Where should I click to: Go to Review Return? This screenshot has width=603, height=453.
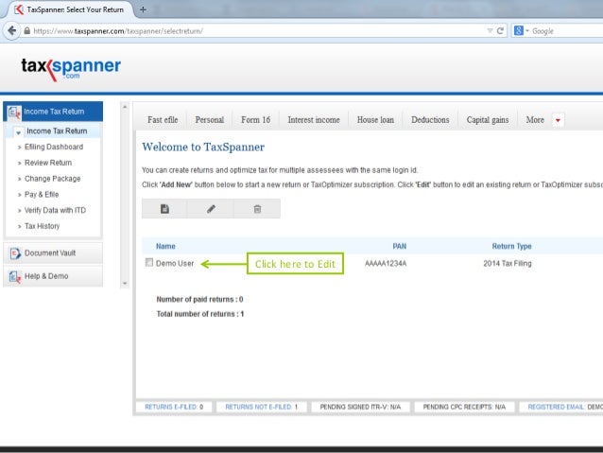point(48,163)
